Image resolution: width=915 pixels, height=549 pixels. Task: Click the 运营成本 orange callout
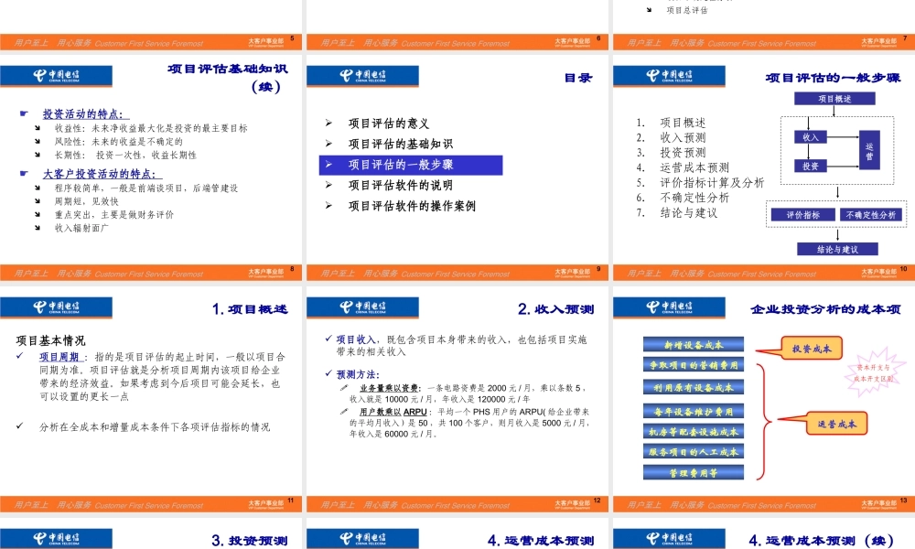pyautogui.click(x=837, y=425)
